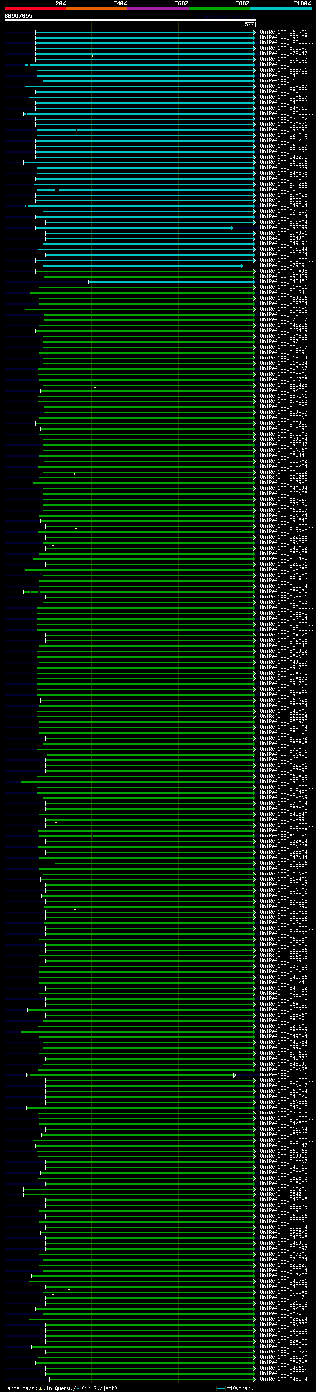Screen dimensions: 316x1392
Task: Select hit UniRef100_C5XCB7
Action: point(283,86)
